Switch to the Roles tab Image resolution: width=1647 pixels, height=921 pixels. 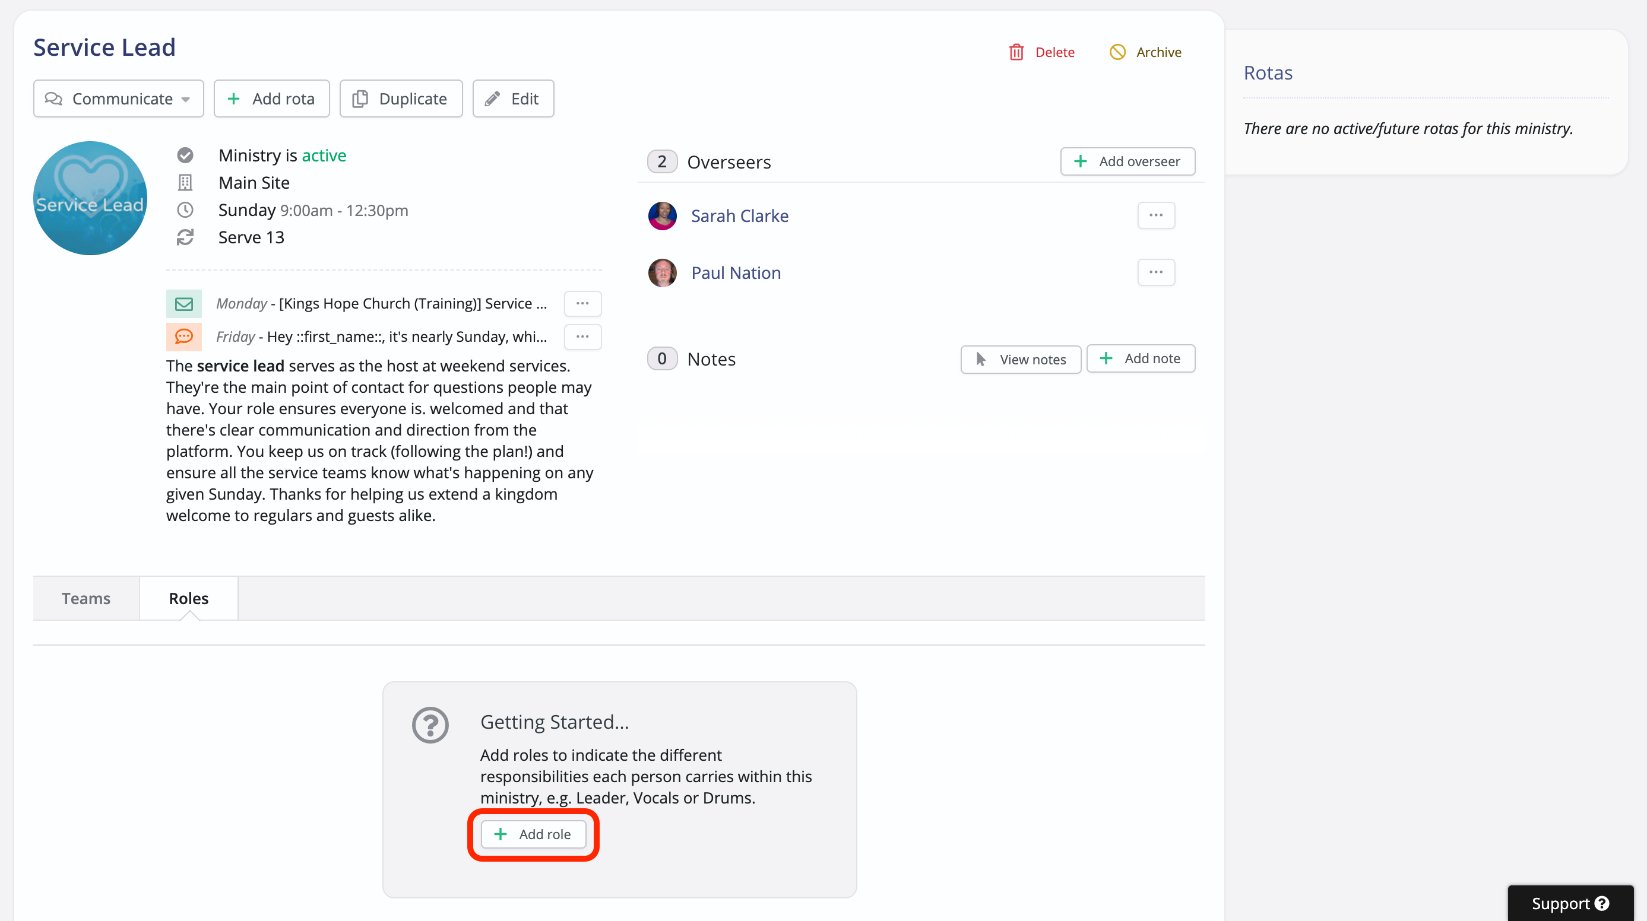pyautogui.click(x=188, y=598)
